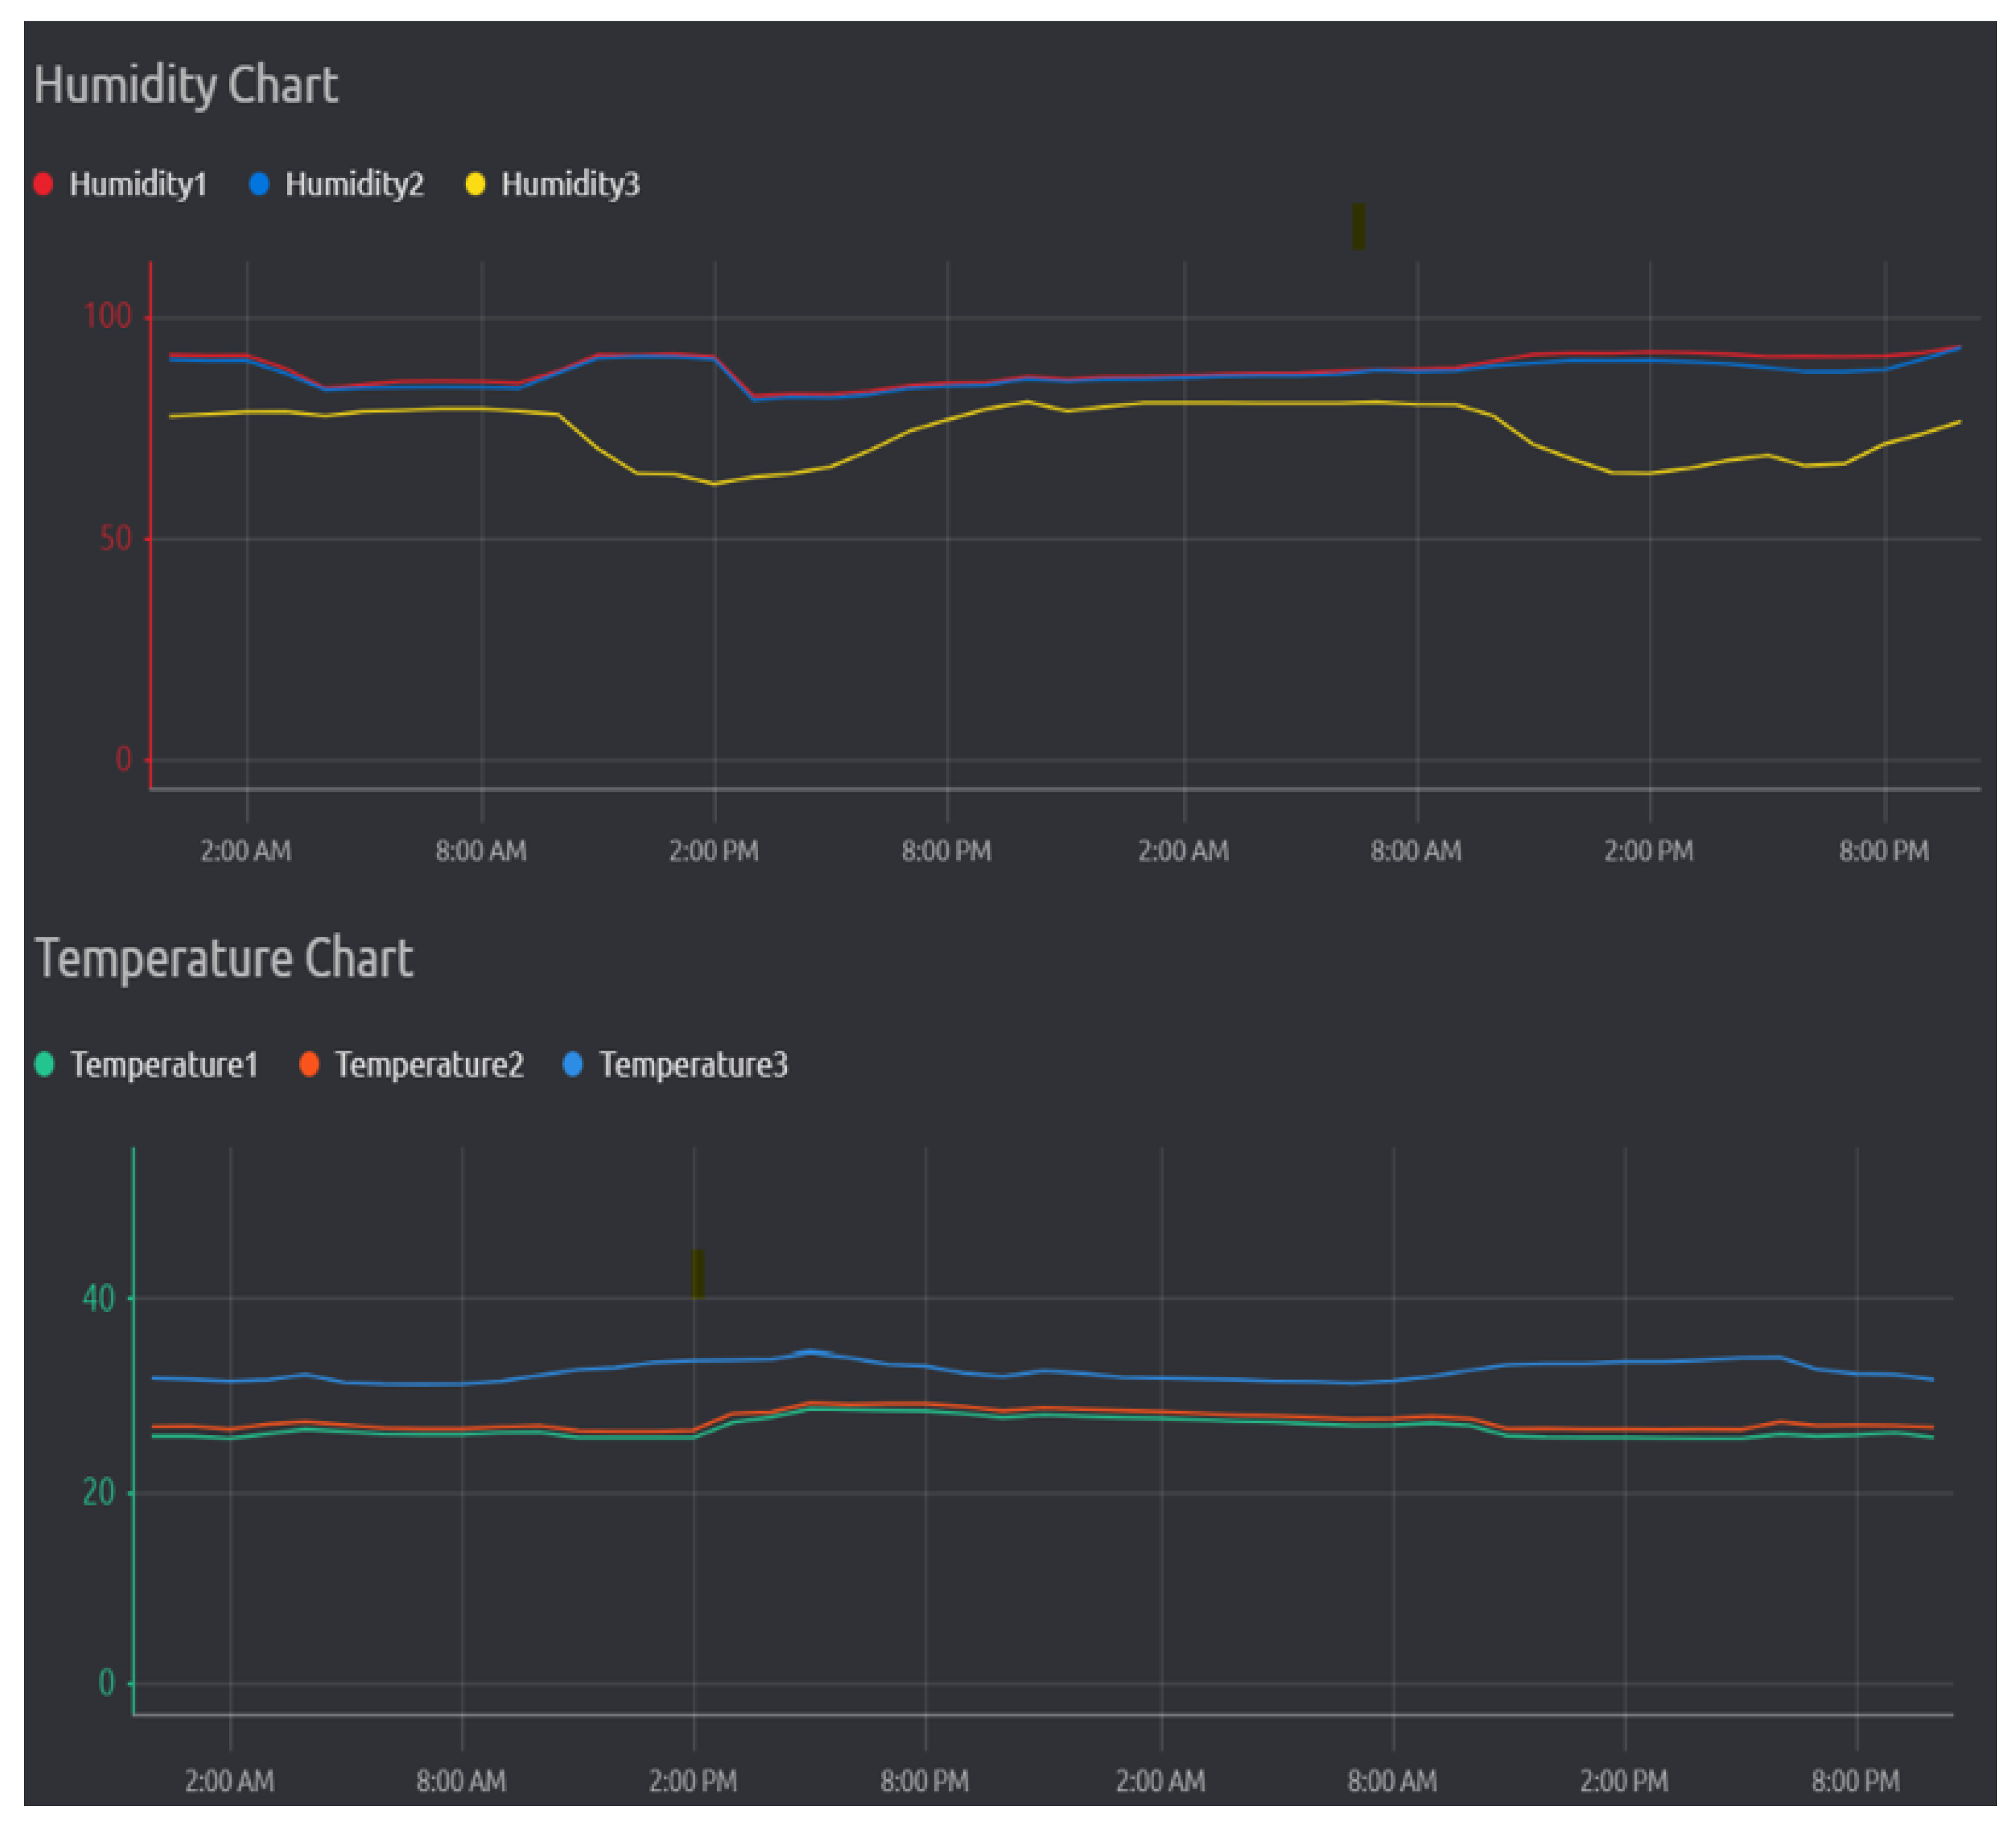This screenshot has width=2016, height=1828.
Task: Click the Humidity Chart title
Action: click(186, 85)
